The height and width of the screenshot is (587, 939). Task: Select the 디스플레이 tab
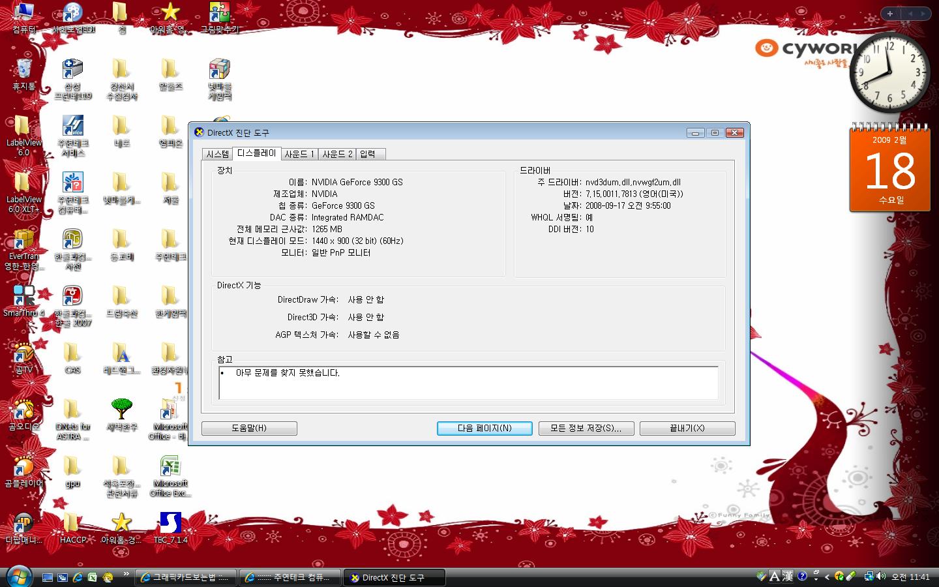pos(256,153)
